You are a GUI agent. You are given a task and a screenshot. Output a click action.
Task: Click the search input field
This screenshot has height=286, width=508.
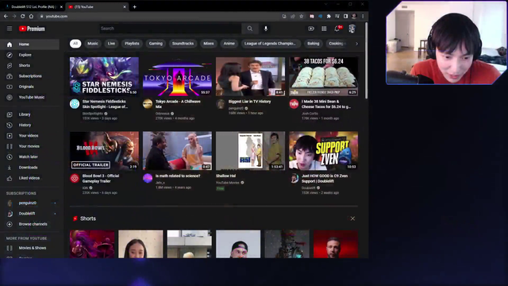pyautogui.click(x=171, y=29)
